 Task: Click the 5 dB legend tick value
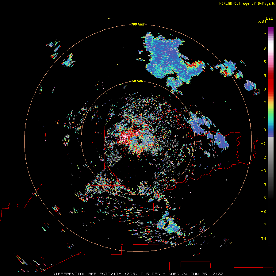(x=265, y=62)
